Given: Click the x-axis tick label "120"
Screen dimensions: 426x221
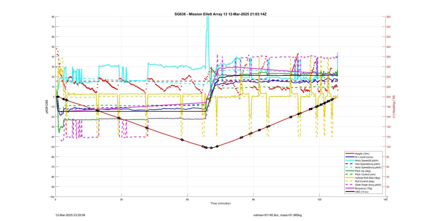Looking at the screenshot, I should pos(319,199).
